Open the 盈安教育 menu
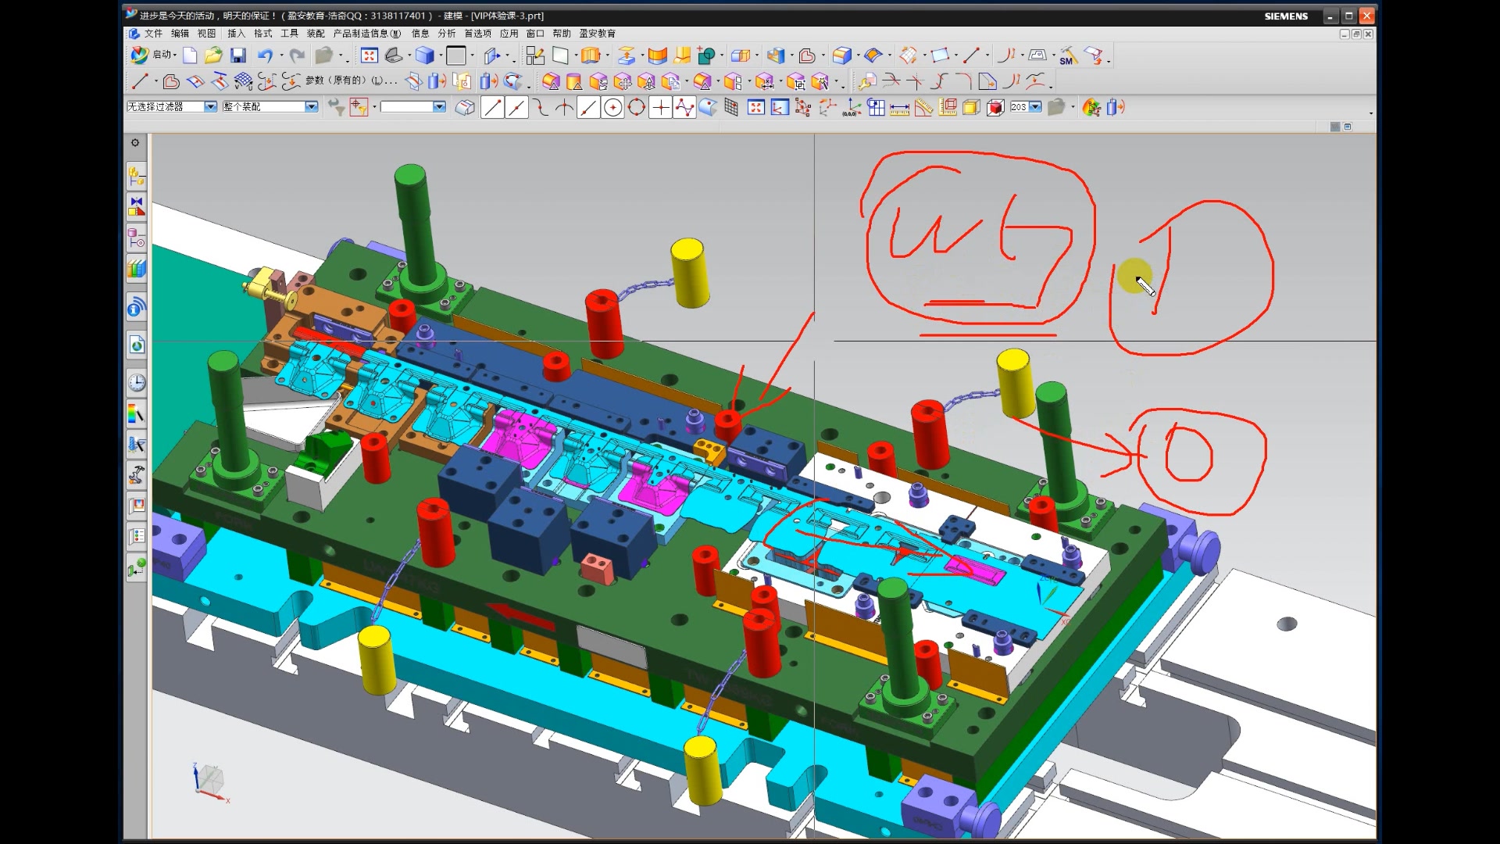Image resolution: width=1500 pixels, height=844 pixels. (597, 34)
